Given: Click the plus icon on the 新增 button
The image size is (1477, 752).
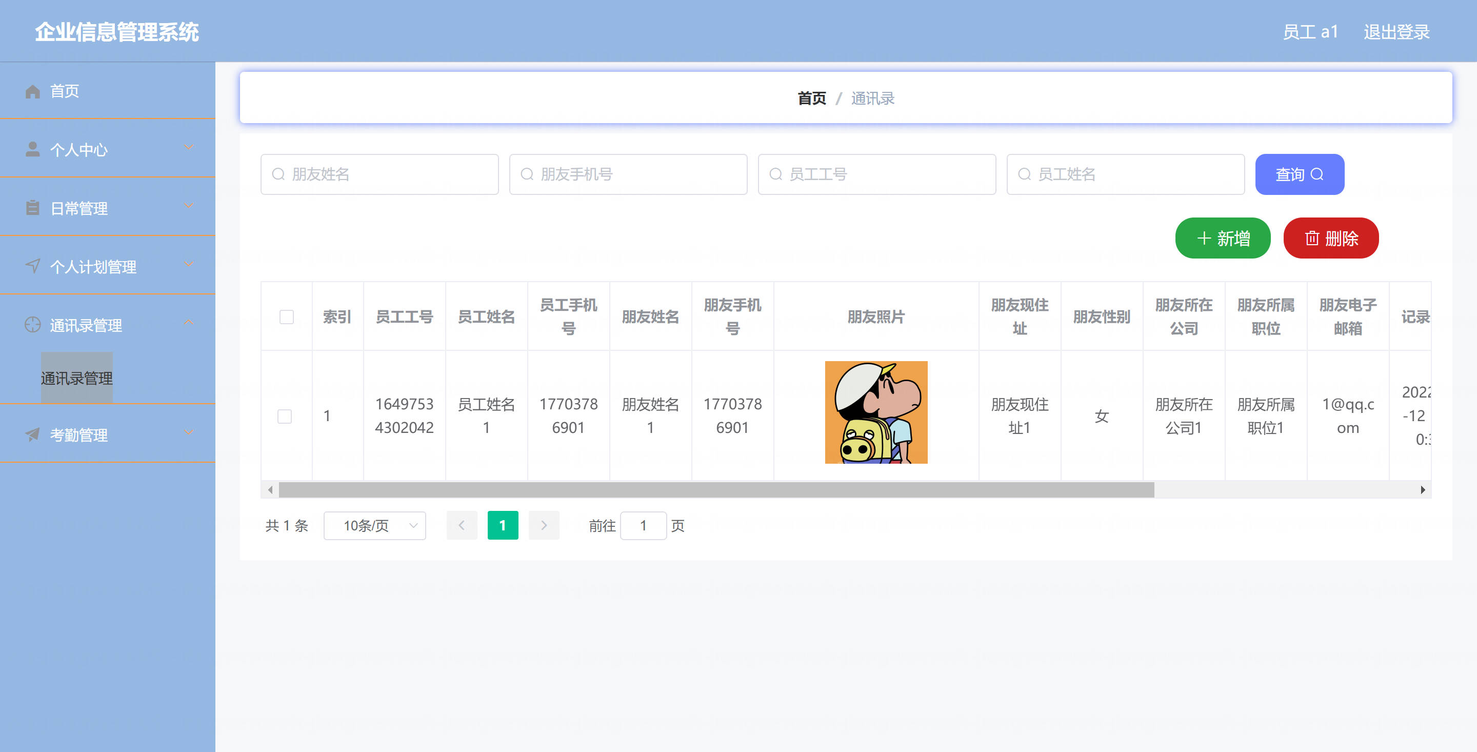Looking at the screenshot, I should pos(1204,238).
